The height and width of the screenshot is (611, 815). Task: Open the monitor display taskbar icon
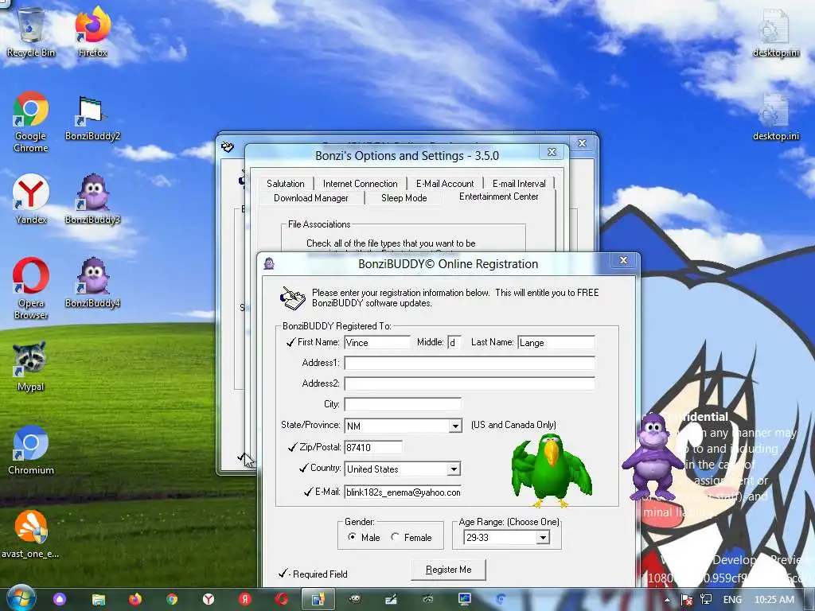point(464,599)
